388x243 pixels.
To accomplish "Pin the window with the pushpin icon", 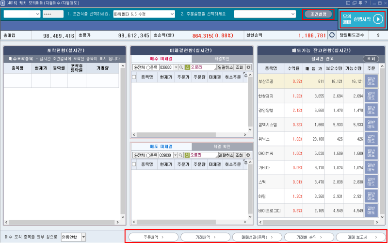I will click(x=360, y=3).
